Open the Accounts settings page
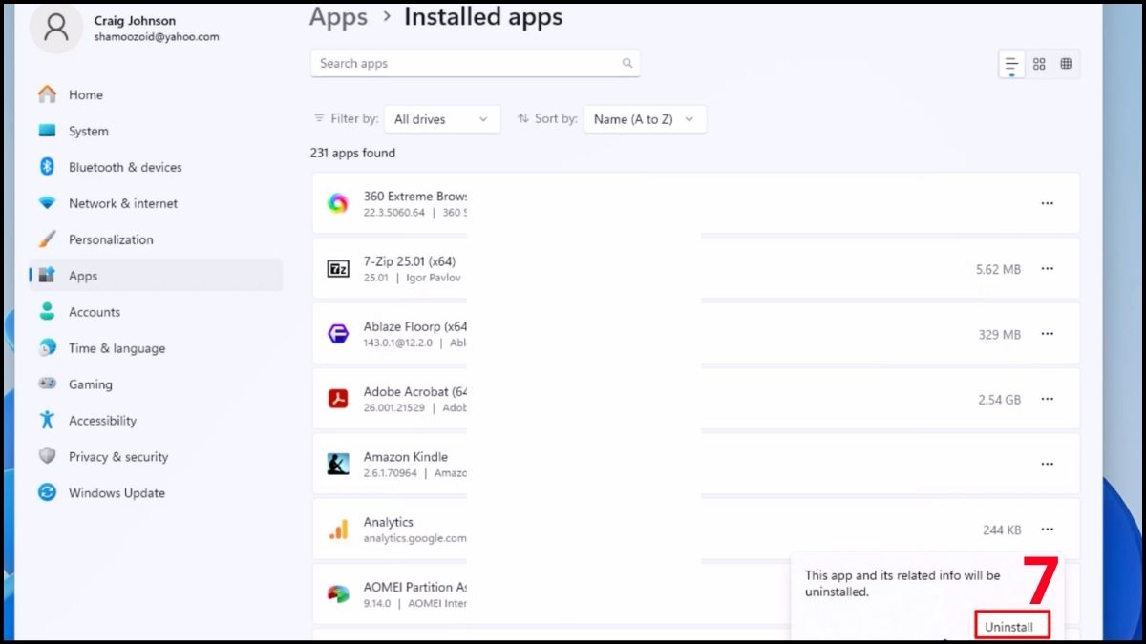The height and width of the screenshot is (644, 1146). [x=156, y=312]
